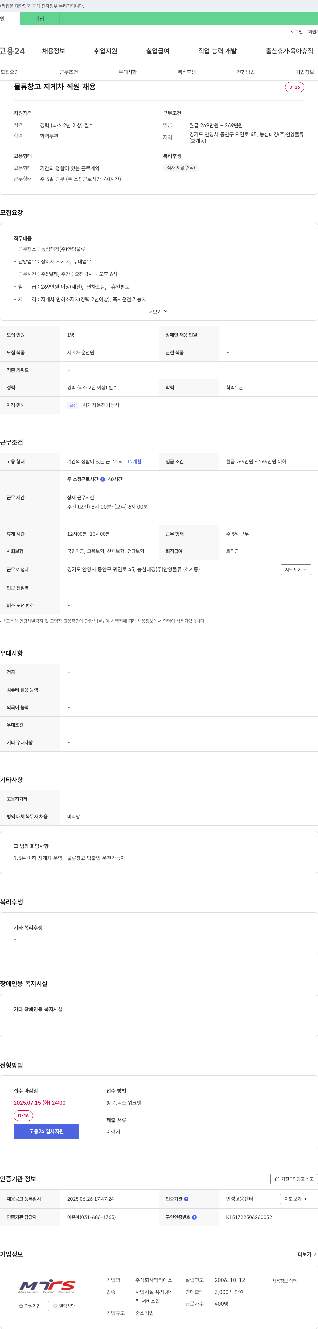Click the 식사 제공 (2식) benefit tag
The width and height of the screenshot is (318, 1329).
coord(181,168)
